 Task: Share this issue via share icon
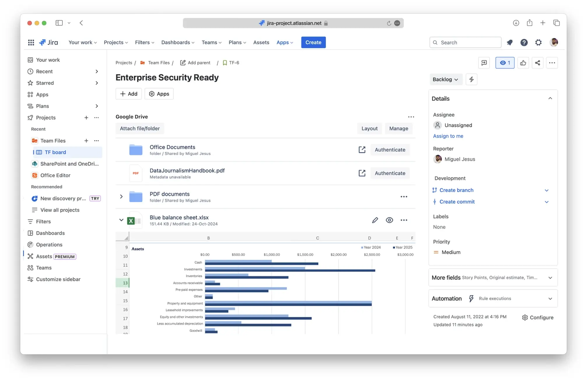coord(537,63)
